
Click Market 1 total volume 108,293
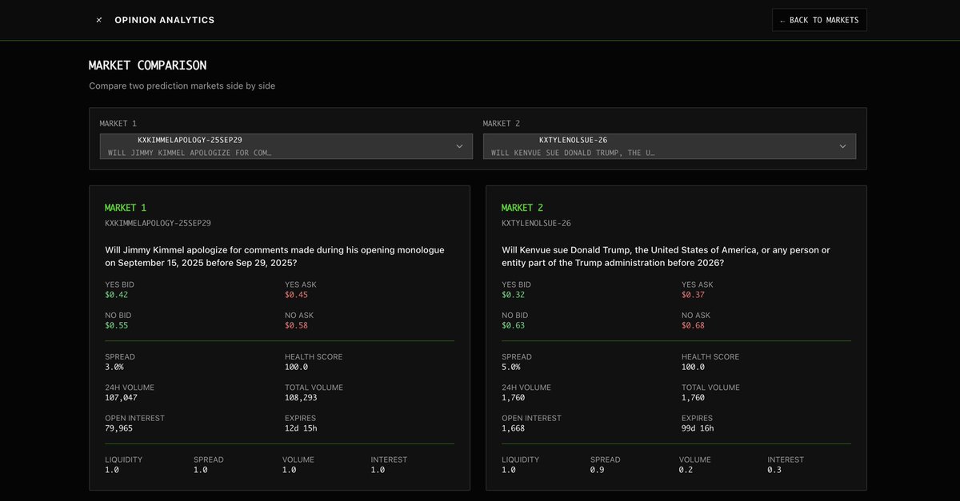click(301, 397)
